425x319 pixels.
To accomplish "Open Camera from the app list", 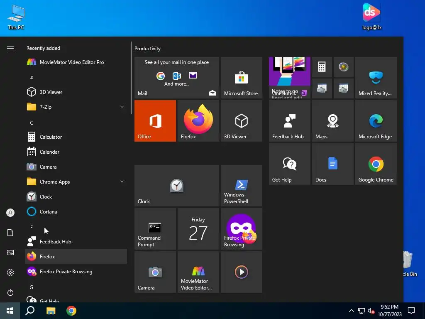I will click(x=76, y=167).
